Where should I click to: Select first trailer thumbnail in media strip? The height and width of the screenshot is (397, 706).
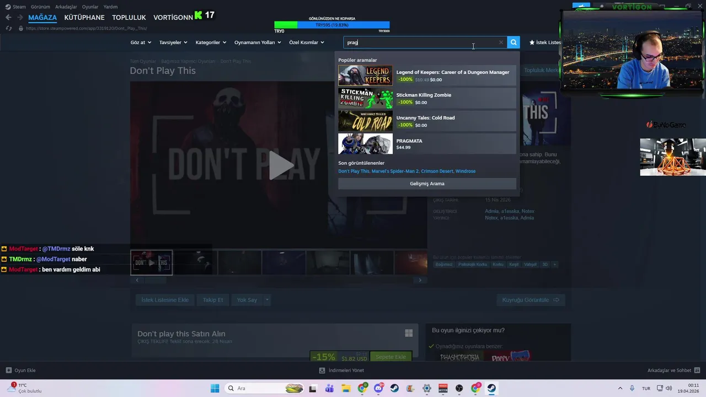pos(151,262)
